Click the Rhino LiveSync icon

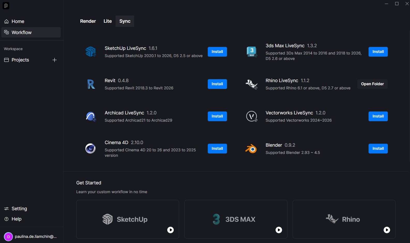point(252,84)
